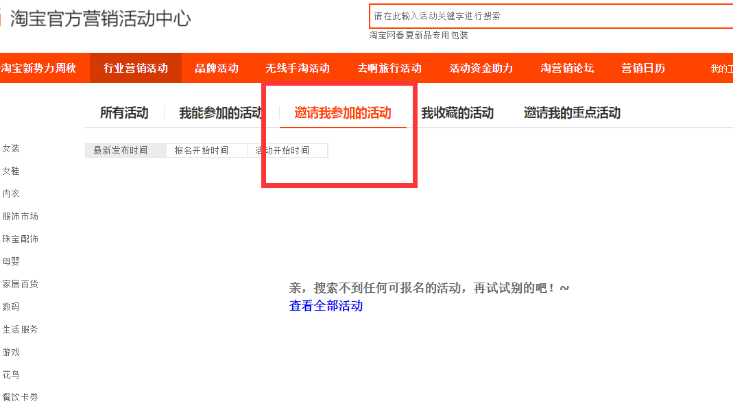
Task: Sort by 活动开始时间
Action: click(x=287, y=150)
